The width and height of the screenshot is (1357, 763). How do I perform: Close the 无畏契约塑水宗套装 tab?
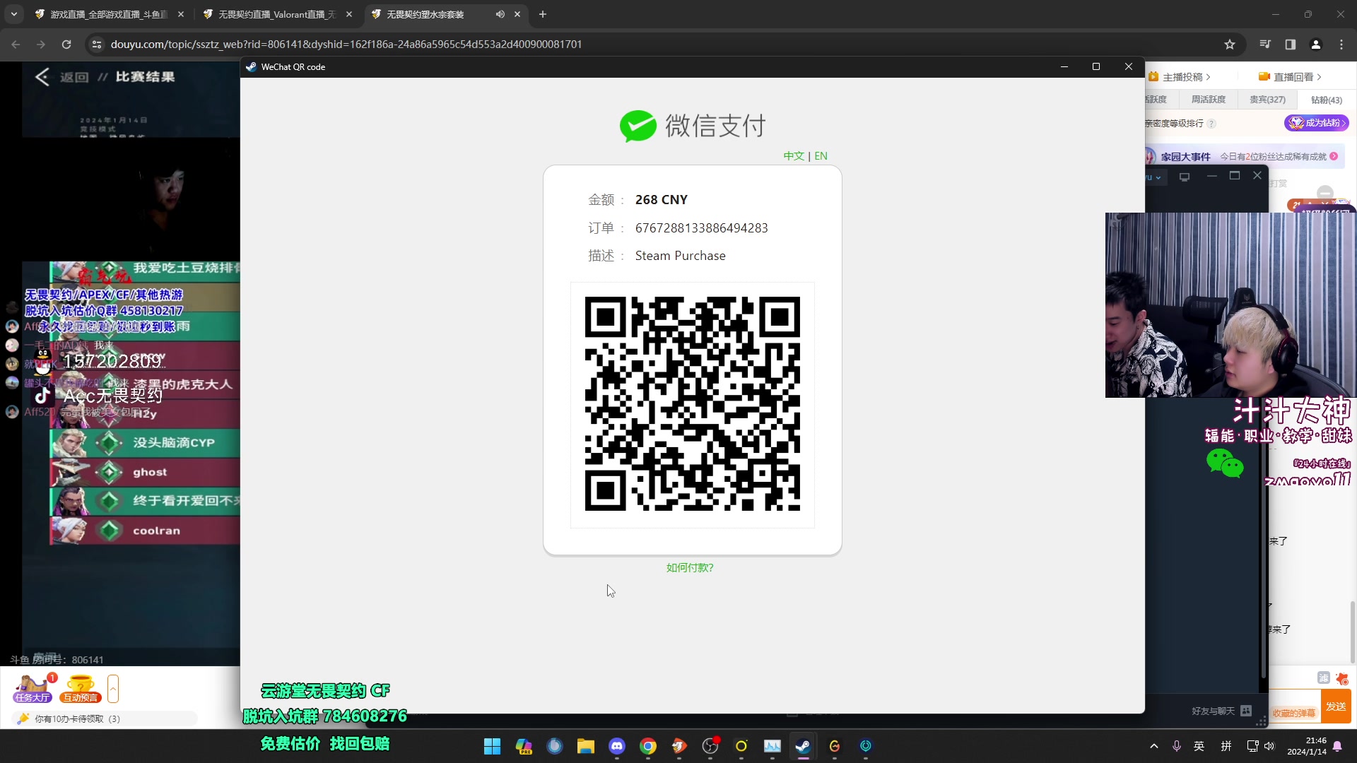tap(517, 14)
